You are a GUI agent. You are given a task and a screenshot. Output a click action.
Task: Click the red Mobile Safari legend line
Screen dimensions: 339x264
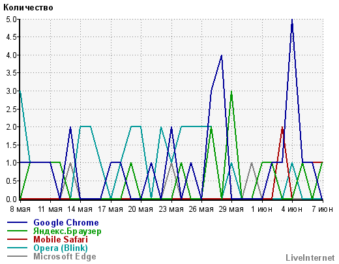[x=18, y=239]
